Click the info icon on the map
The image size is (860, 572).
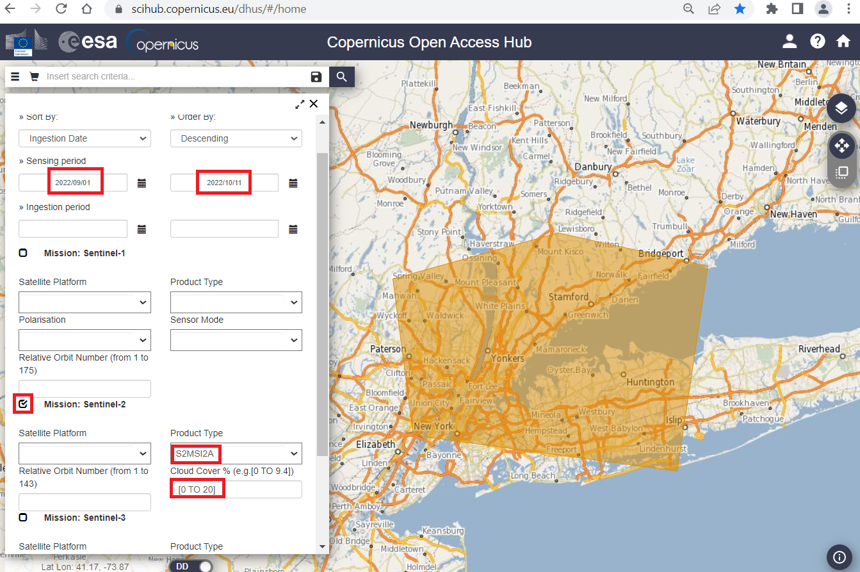(840, 557)
